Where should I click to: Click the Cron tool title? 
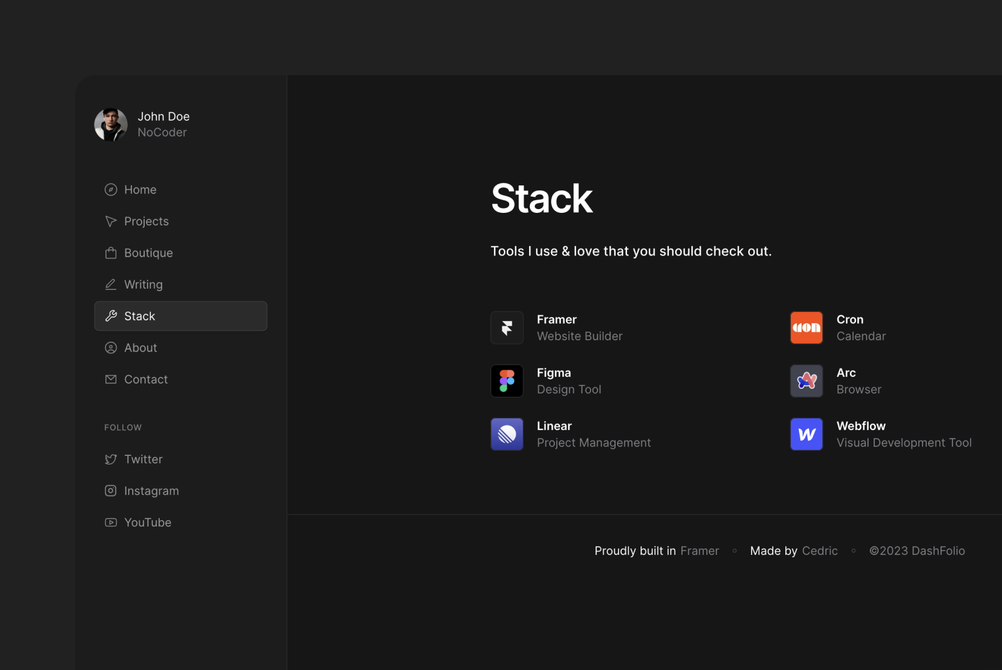pos(850,319)
